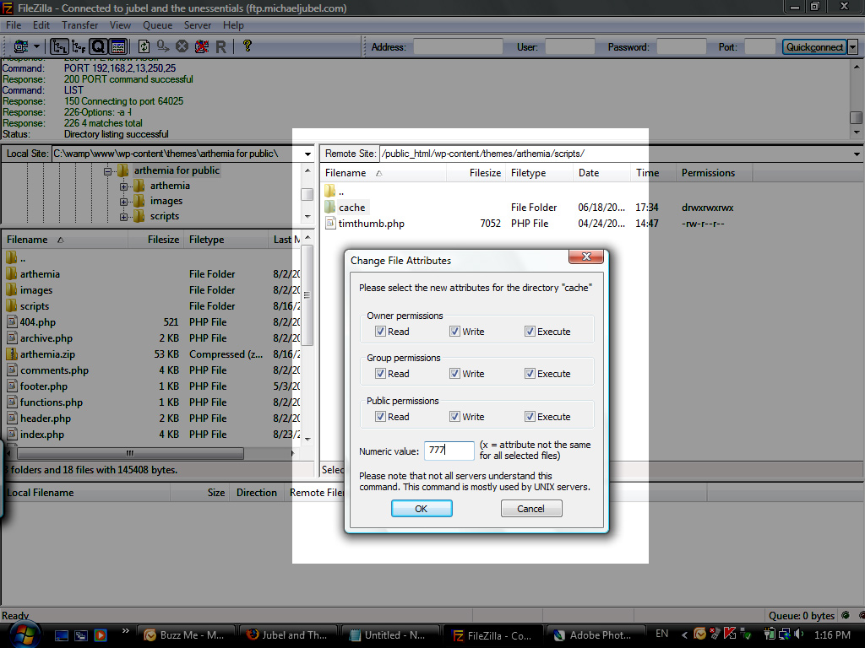Open the Quickconnect history dropdown arrow
Viewport: 865px width, 648px height.
pos(852,47)
